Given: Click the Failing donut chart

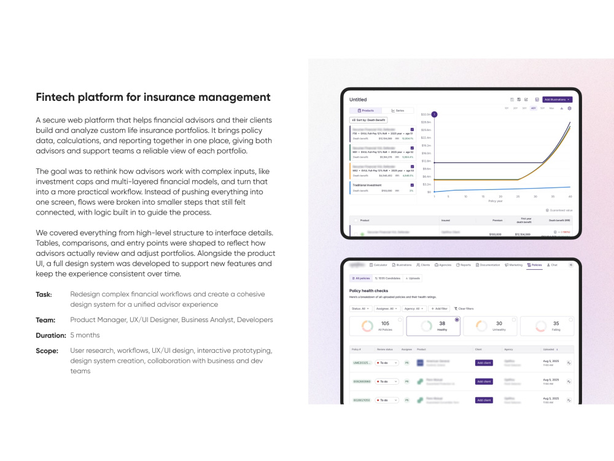Looking at the screenshot, I should click(541, 326).
